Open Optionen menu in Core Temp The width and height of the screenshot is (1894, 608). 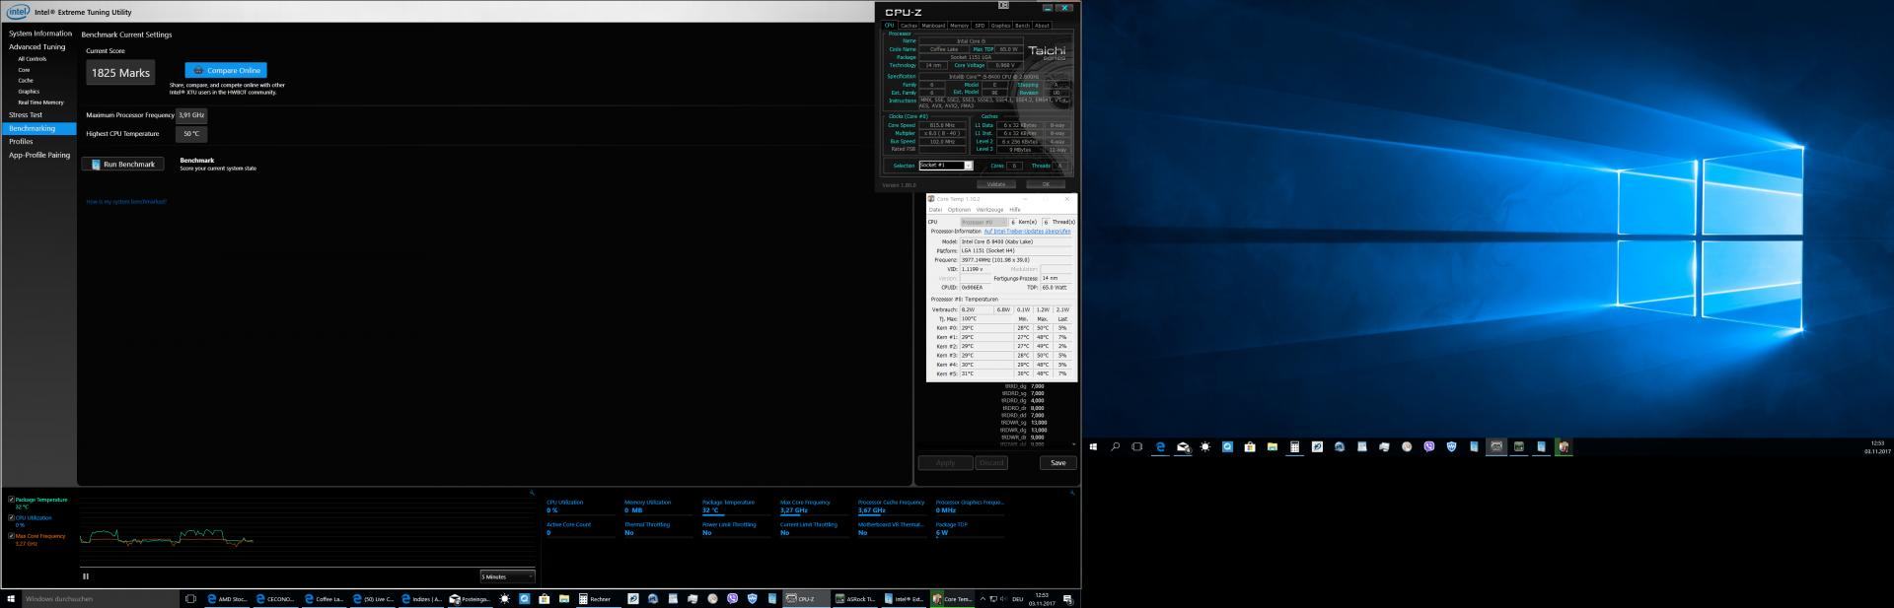tap(959, 209)
